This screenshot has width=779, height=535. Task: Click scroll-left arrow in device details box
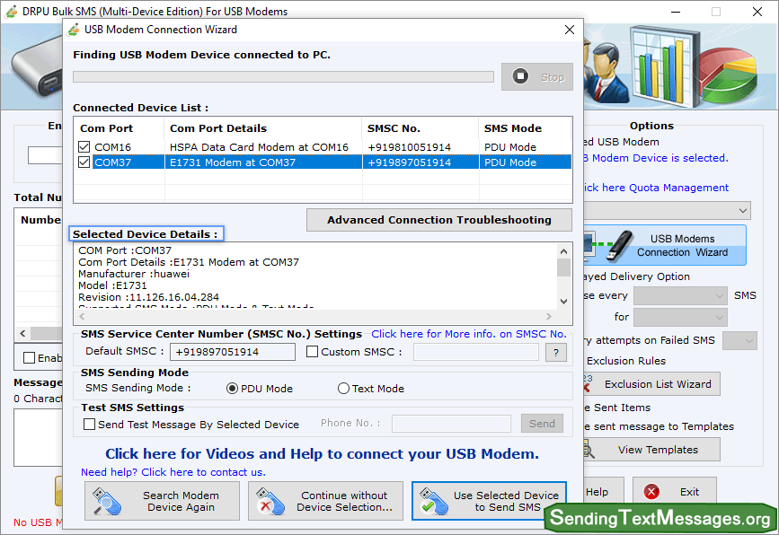pyautogui.click(x=82, y=316)
